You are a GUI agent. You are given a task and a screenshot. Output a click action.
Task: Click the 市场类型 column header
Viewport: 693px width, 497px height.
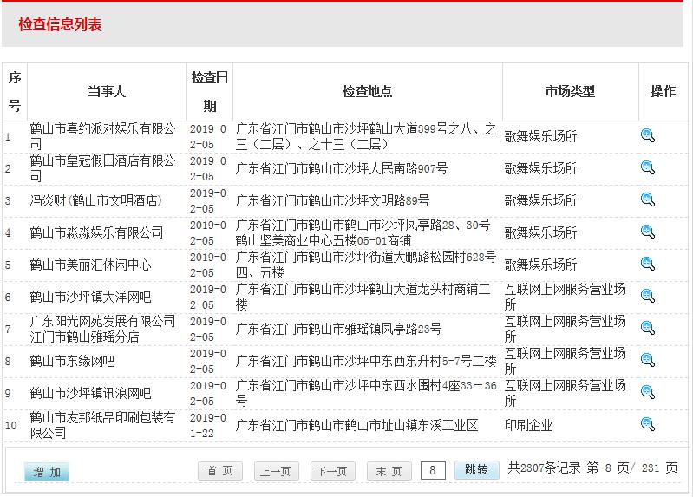[570, 91]
